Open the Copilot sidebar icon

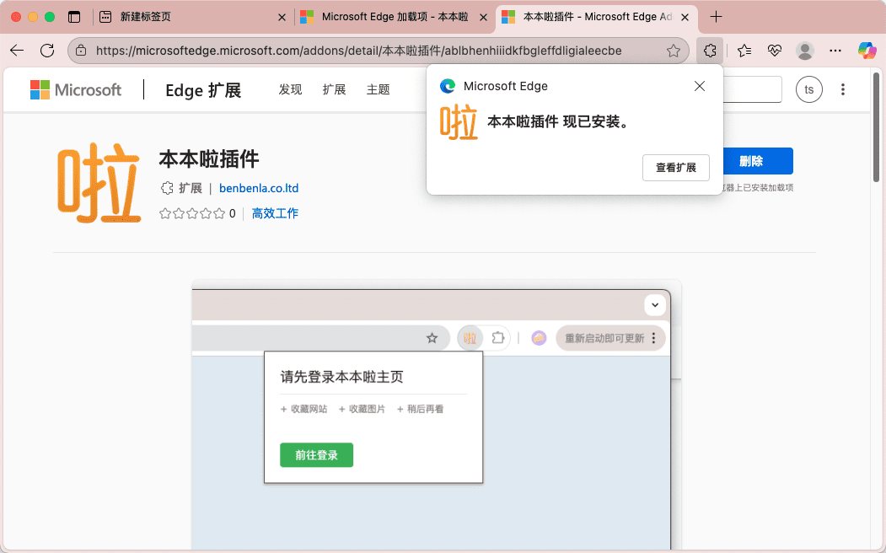pyautogui.click(x=867, y=51)
